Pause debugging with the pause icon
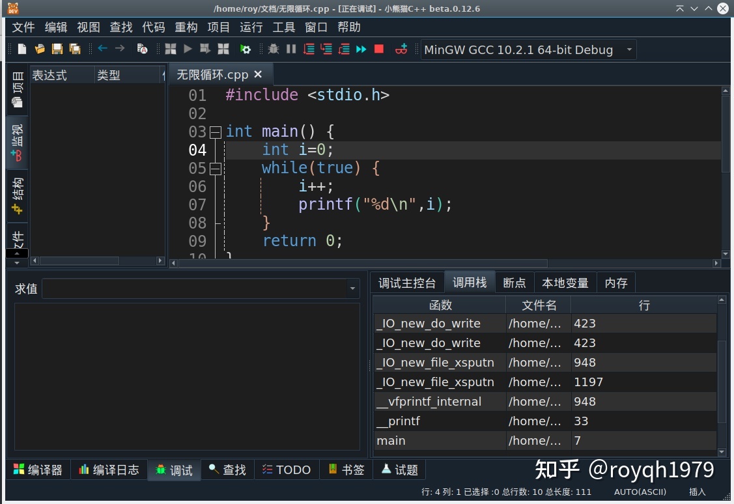 (291, 49)
